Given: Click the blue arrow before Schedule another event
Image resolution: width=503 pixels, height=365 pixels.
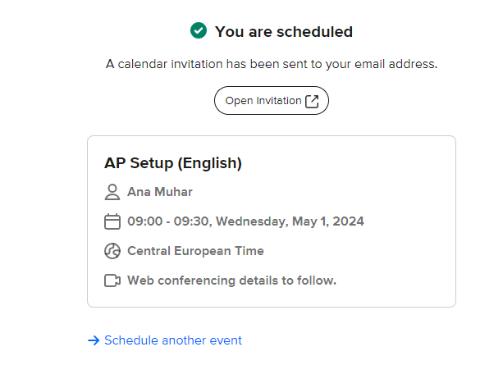Looking at the screenshot, I should click(94, 340).
